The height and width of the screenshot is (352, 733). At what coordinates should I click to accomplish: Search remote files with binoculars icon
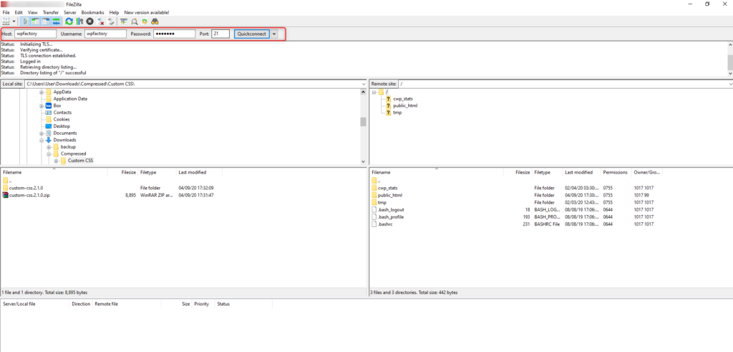pos(155,21)
